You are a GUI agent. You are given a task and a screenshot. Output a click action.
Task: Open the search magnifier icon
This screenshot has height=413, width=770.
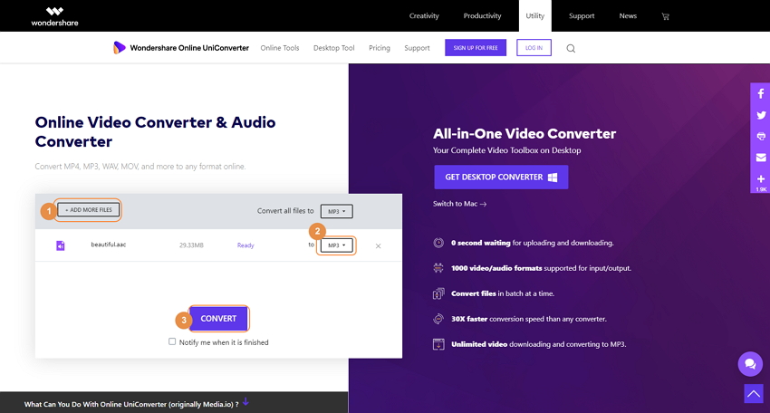(571, 48)
